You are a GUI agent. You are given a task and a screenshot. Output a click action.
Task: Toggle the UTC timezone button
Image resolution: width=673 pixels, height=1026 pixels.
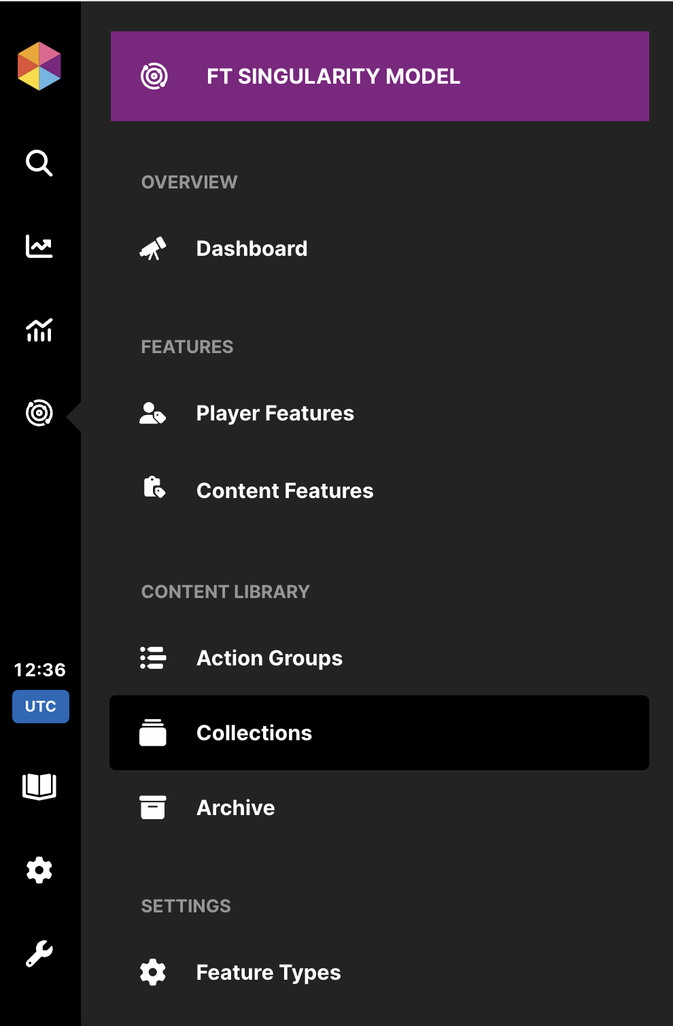pyautogui.click(x=41, y=706)
